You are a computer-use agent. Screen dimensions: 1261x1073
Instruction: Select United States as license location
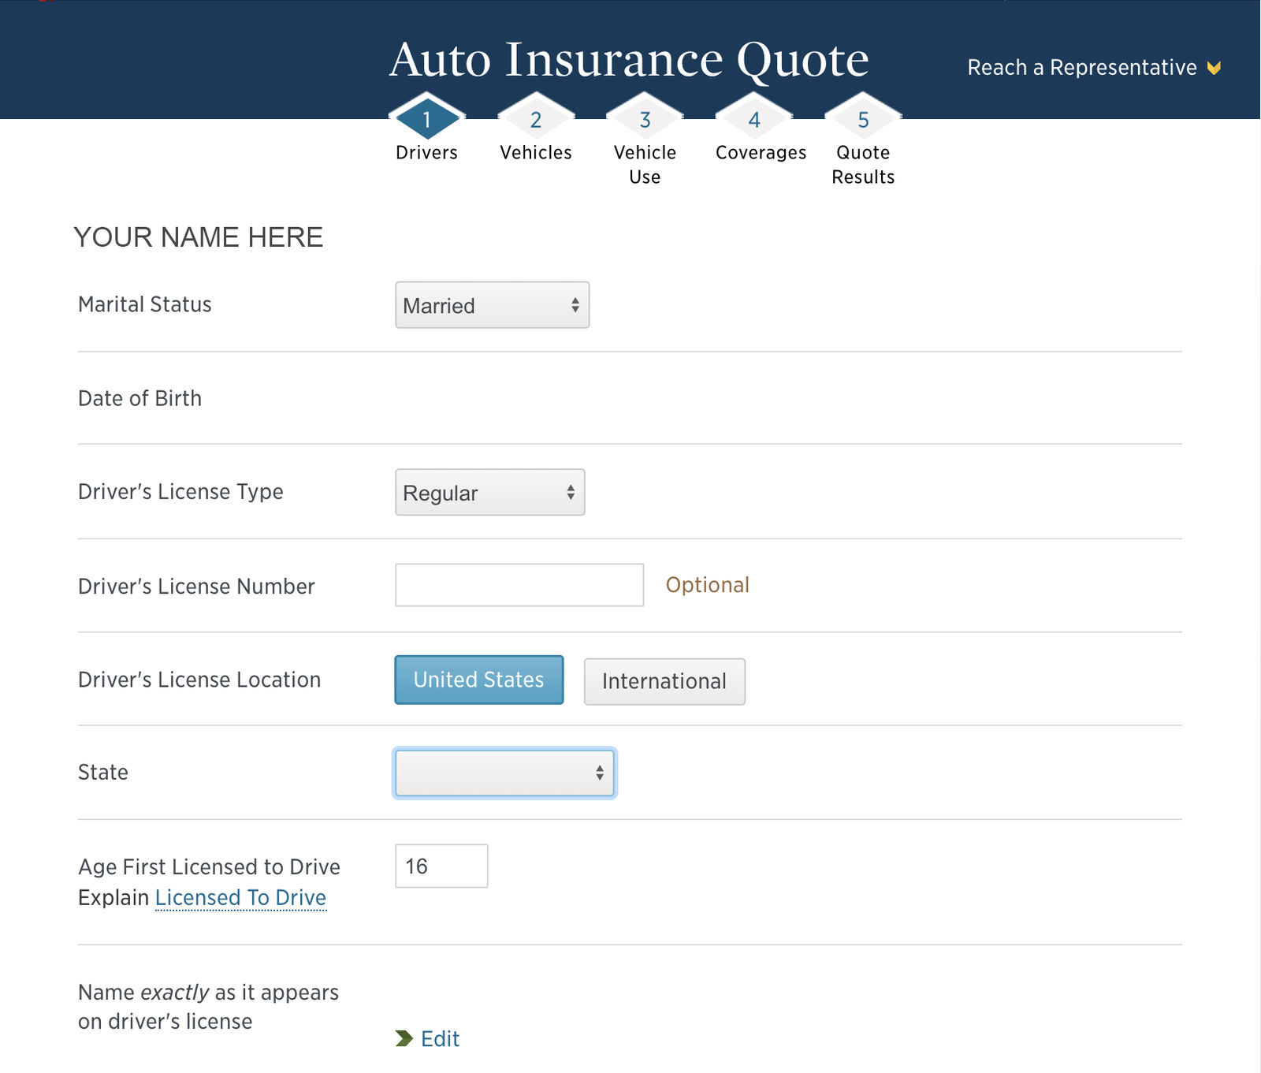tap(478, 680)
